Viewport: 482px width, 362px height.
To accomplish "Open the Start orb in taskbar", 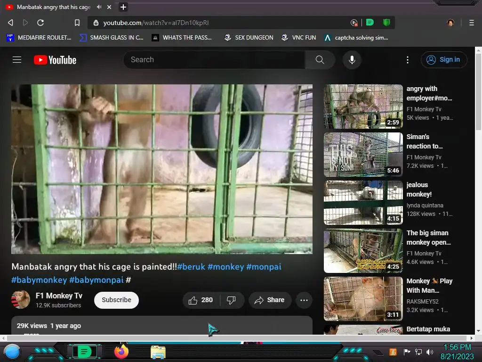I will pyautogui.click(x=12, y=352).
